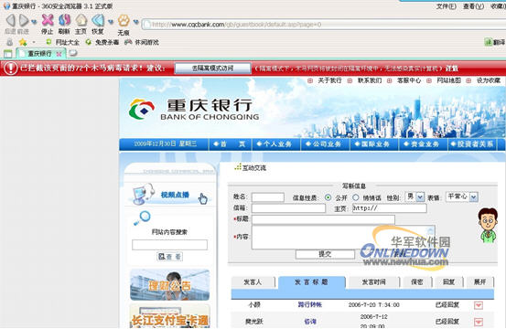The height and width of the screenshot is (329, 506).
Task: Click the favorites star icon
Action: [23, 42]
